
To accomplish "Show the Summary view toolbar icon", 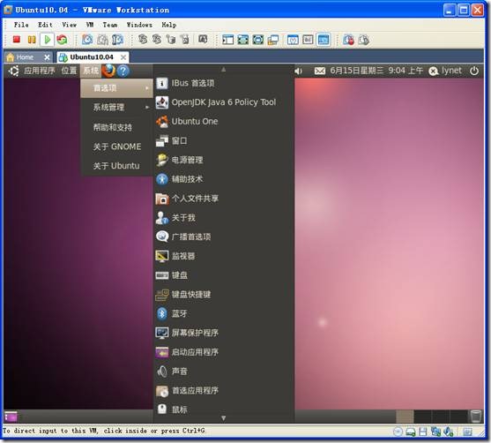I will tap(293, 40).
